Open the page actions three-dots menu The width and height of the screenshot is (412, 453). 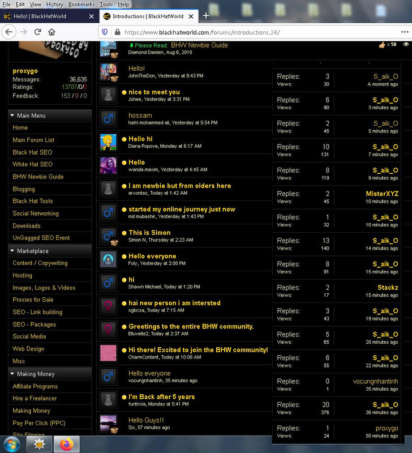pos(405,32)
